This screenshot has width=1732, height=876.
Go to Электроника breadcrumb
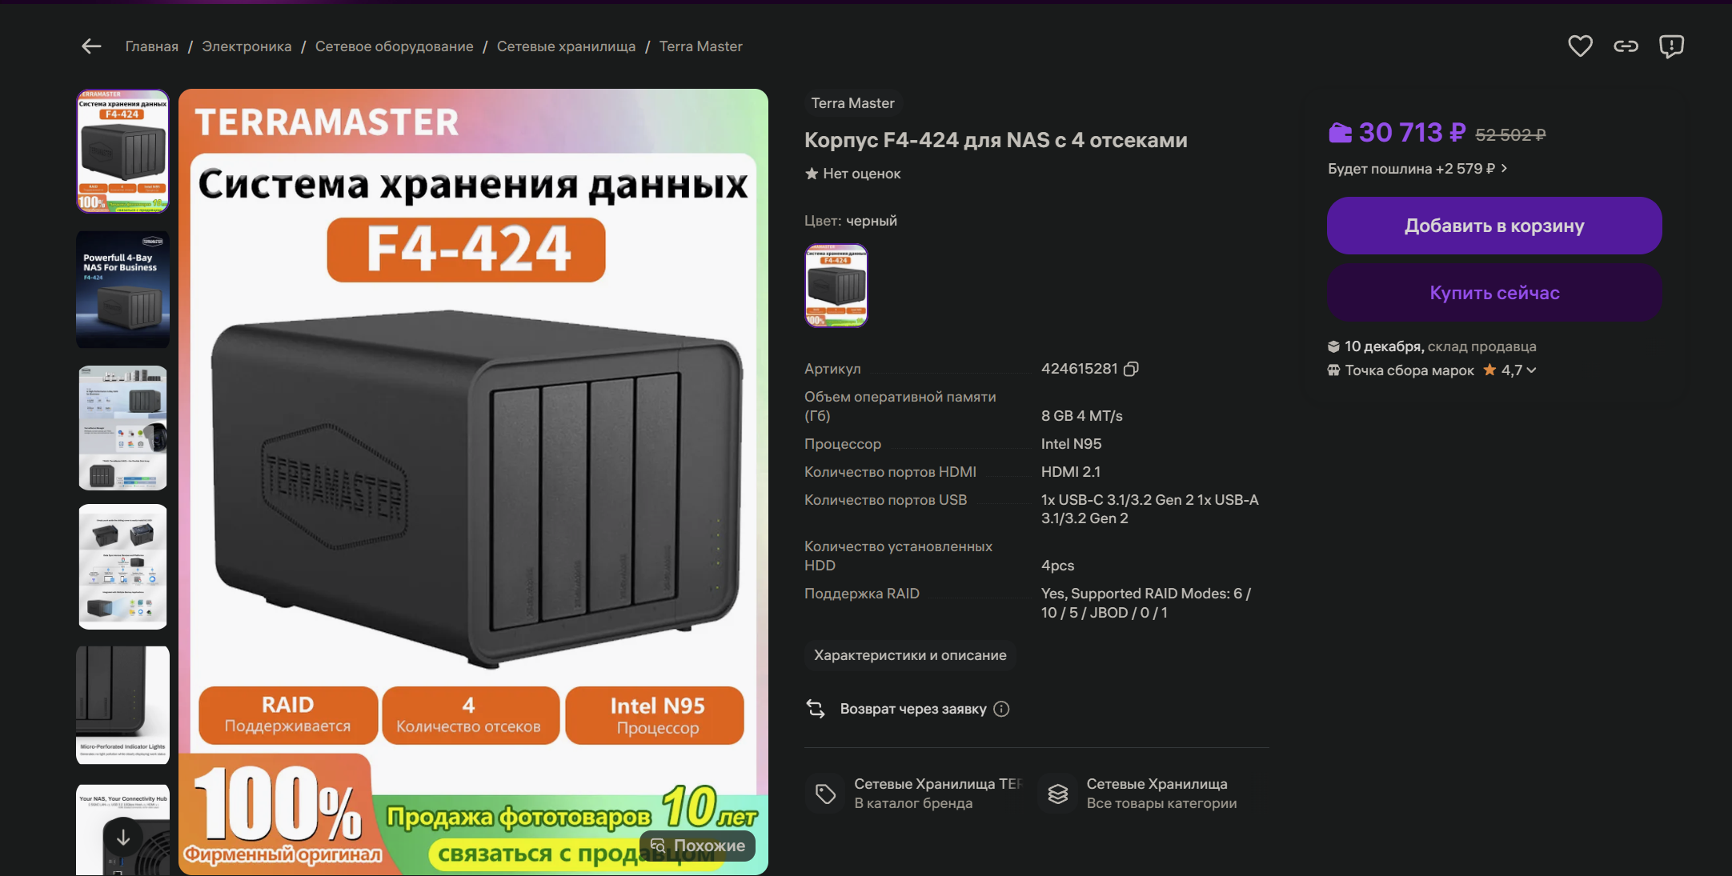coord(247,46)
